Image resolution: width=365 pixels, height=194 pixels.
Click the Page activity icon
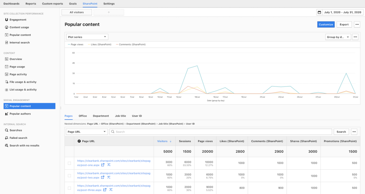tap(6, 74)
